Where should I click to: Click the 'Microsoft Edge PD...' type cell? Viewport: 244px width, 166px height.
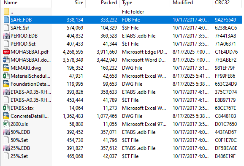pos(145,52)
